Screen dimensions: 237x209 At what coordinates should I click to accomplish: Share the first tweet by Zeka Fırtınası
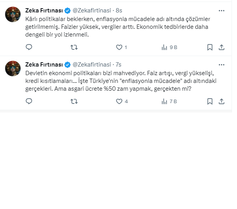click(x=221, y=47)
